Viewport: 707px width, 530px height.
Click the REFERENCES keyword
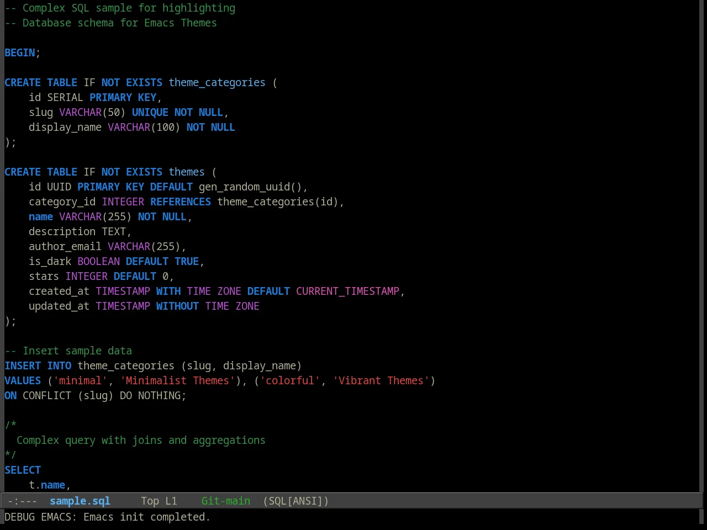[181, 202]
